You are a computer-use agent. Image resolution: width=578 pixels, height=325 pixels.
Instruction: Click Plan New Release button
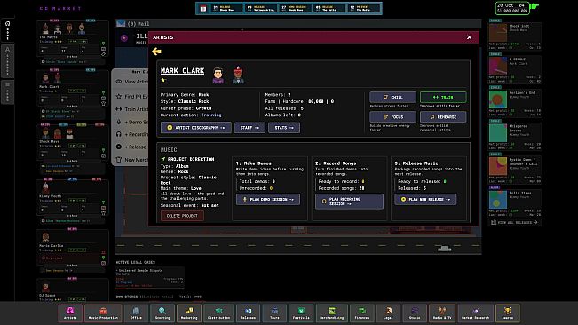tap(425, 199)
